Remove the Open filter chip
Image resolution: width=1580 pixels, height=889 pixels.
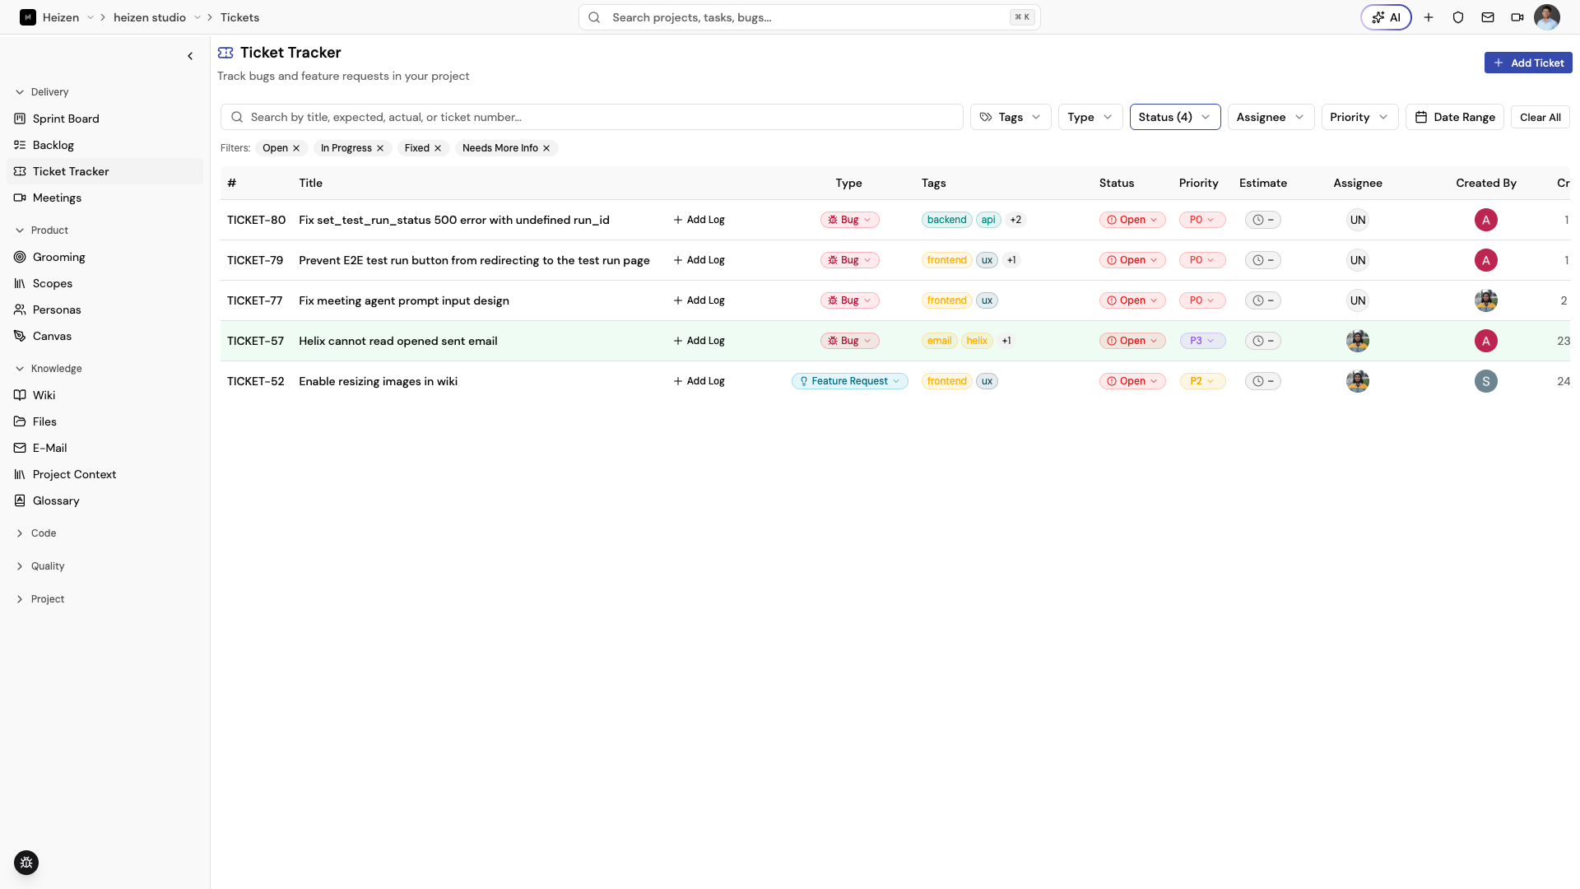(296, 148)
